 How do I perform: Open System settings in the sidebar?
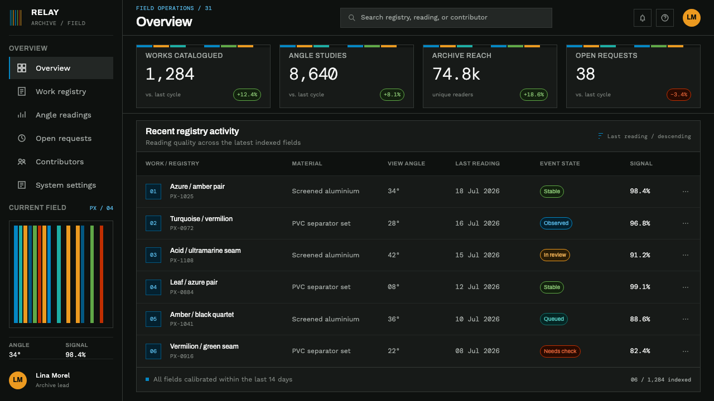[x=61, y=185]
